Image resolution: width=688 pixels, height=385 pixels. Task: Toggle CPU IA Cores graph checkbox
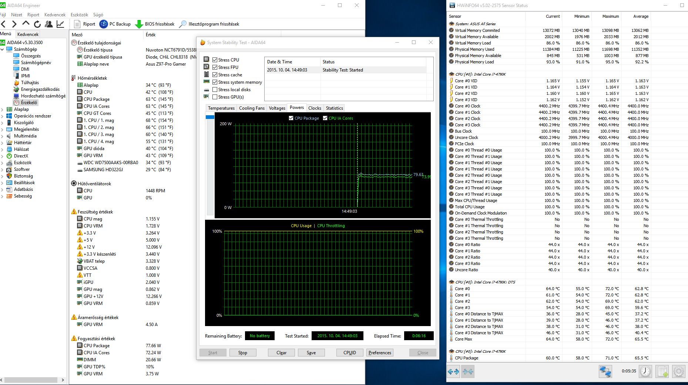pos(325,118)
